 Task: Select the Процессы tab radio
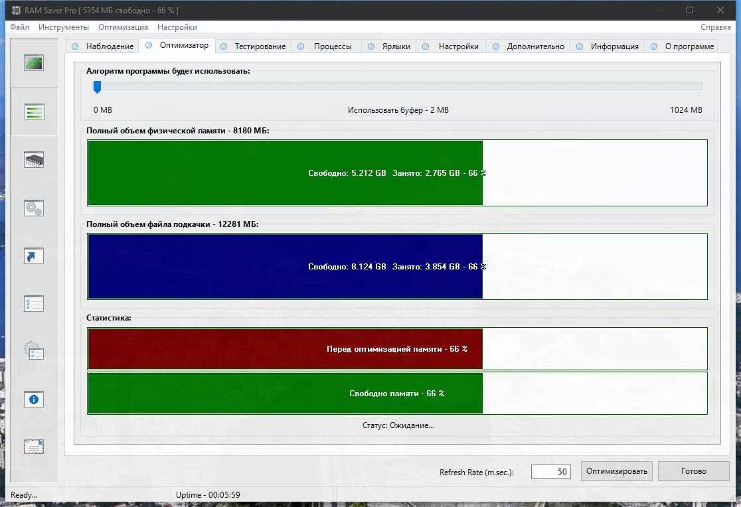pyautogui.click(x=301, y=46)
